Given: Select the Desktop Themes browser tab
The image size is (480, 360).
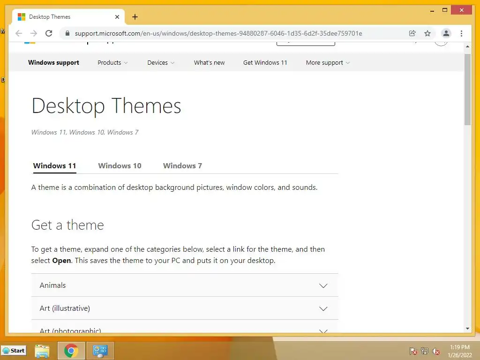Looking at the screenshot, I should pyautogui.click(x=68, y=17).
